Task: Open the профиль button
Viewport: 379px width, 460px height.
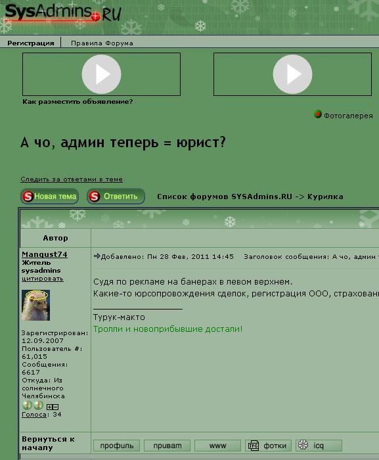Action: coord(117,446)
